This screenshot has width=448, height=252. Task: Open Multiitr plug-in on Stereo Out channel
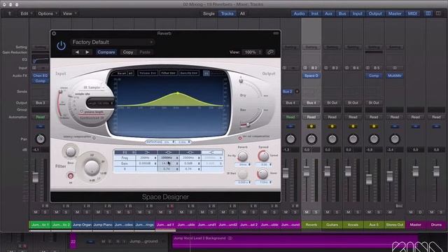(x=395, y=76)
